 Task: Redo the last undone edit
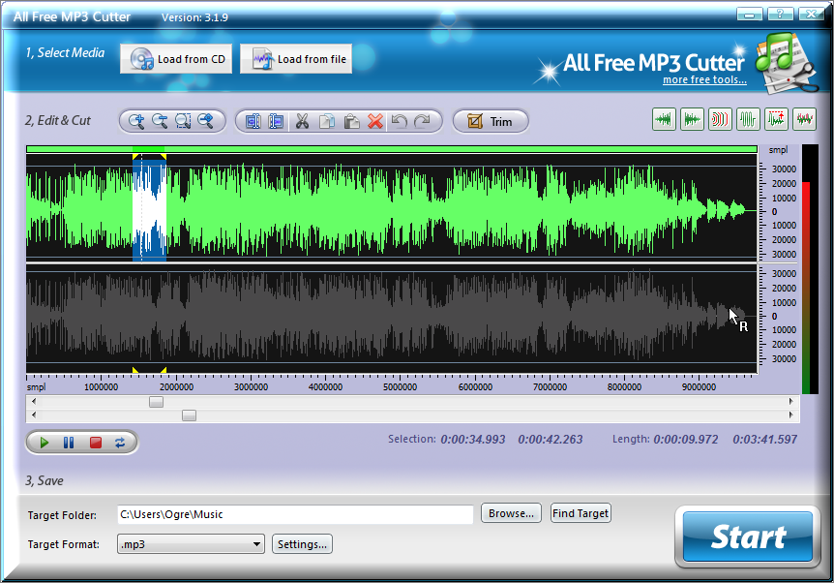(422, 121)
